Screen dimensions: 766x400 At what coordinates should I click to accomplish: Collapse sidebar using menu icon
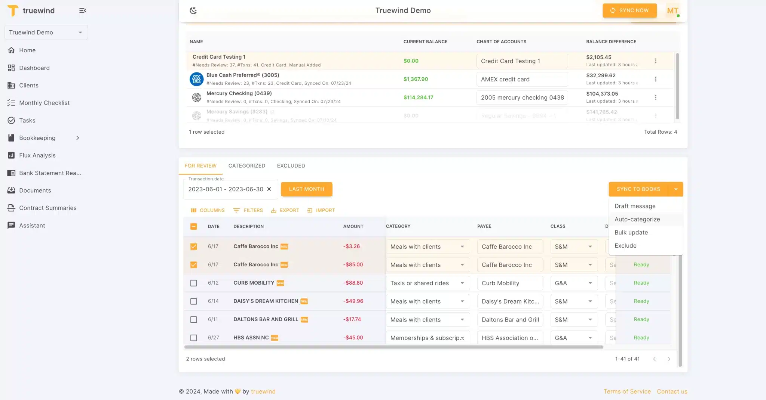point(83,10)
